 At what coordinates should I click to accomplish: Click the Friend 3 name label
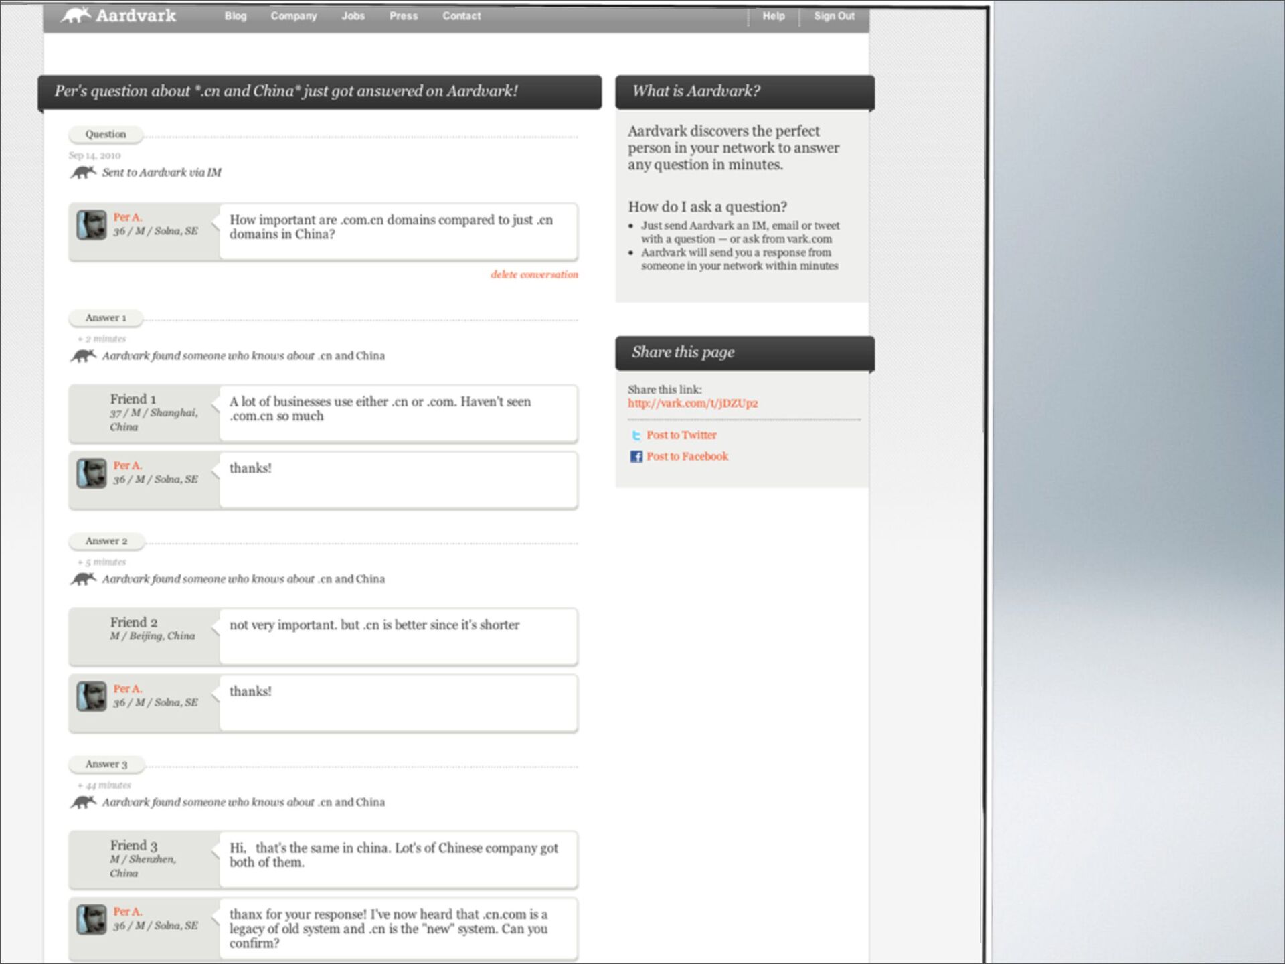point(134,846)
